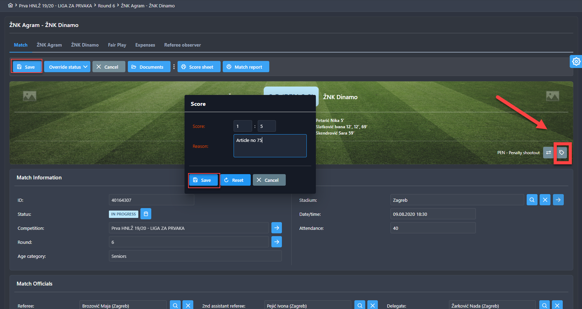Save the score in the Score dialog

pyautogui.click(x=203, y=180)
